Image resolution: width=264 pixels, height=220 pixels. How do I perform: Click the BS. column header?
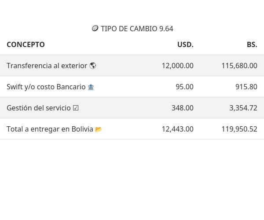252,44
